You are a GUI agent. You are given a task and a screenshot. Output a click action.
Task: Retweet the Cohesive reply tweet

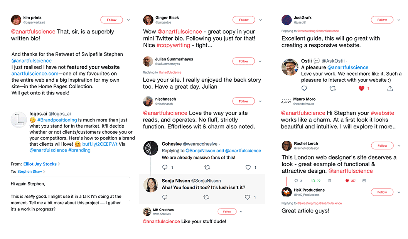click(x=207, y=167)
